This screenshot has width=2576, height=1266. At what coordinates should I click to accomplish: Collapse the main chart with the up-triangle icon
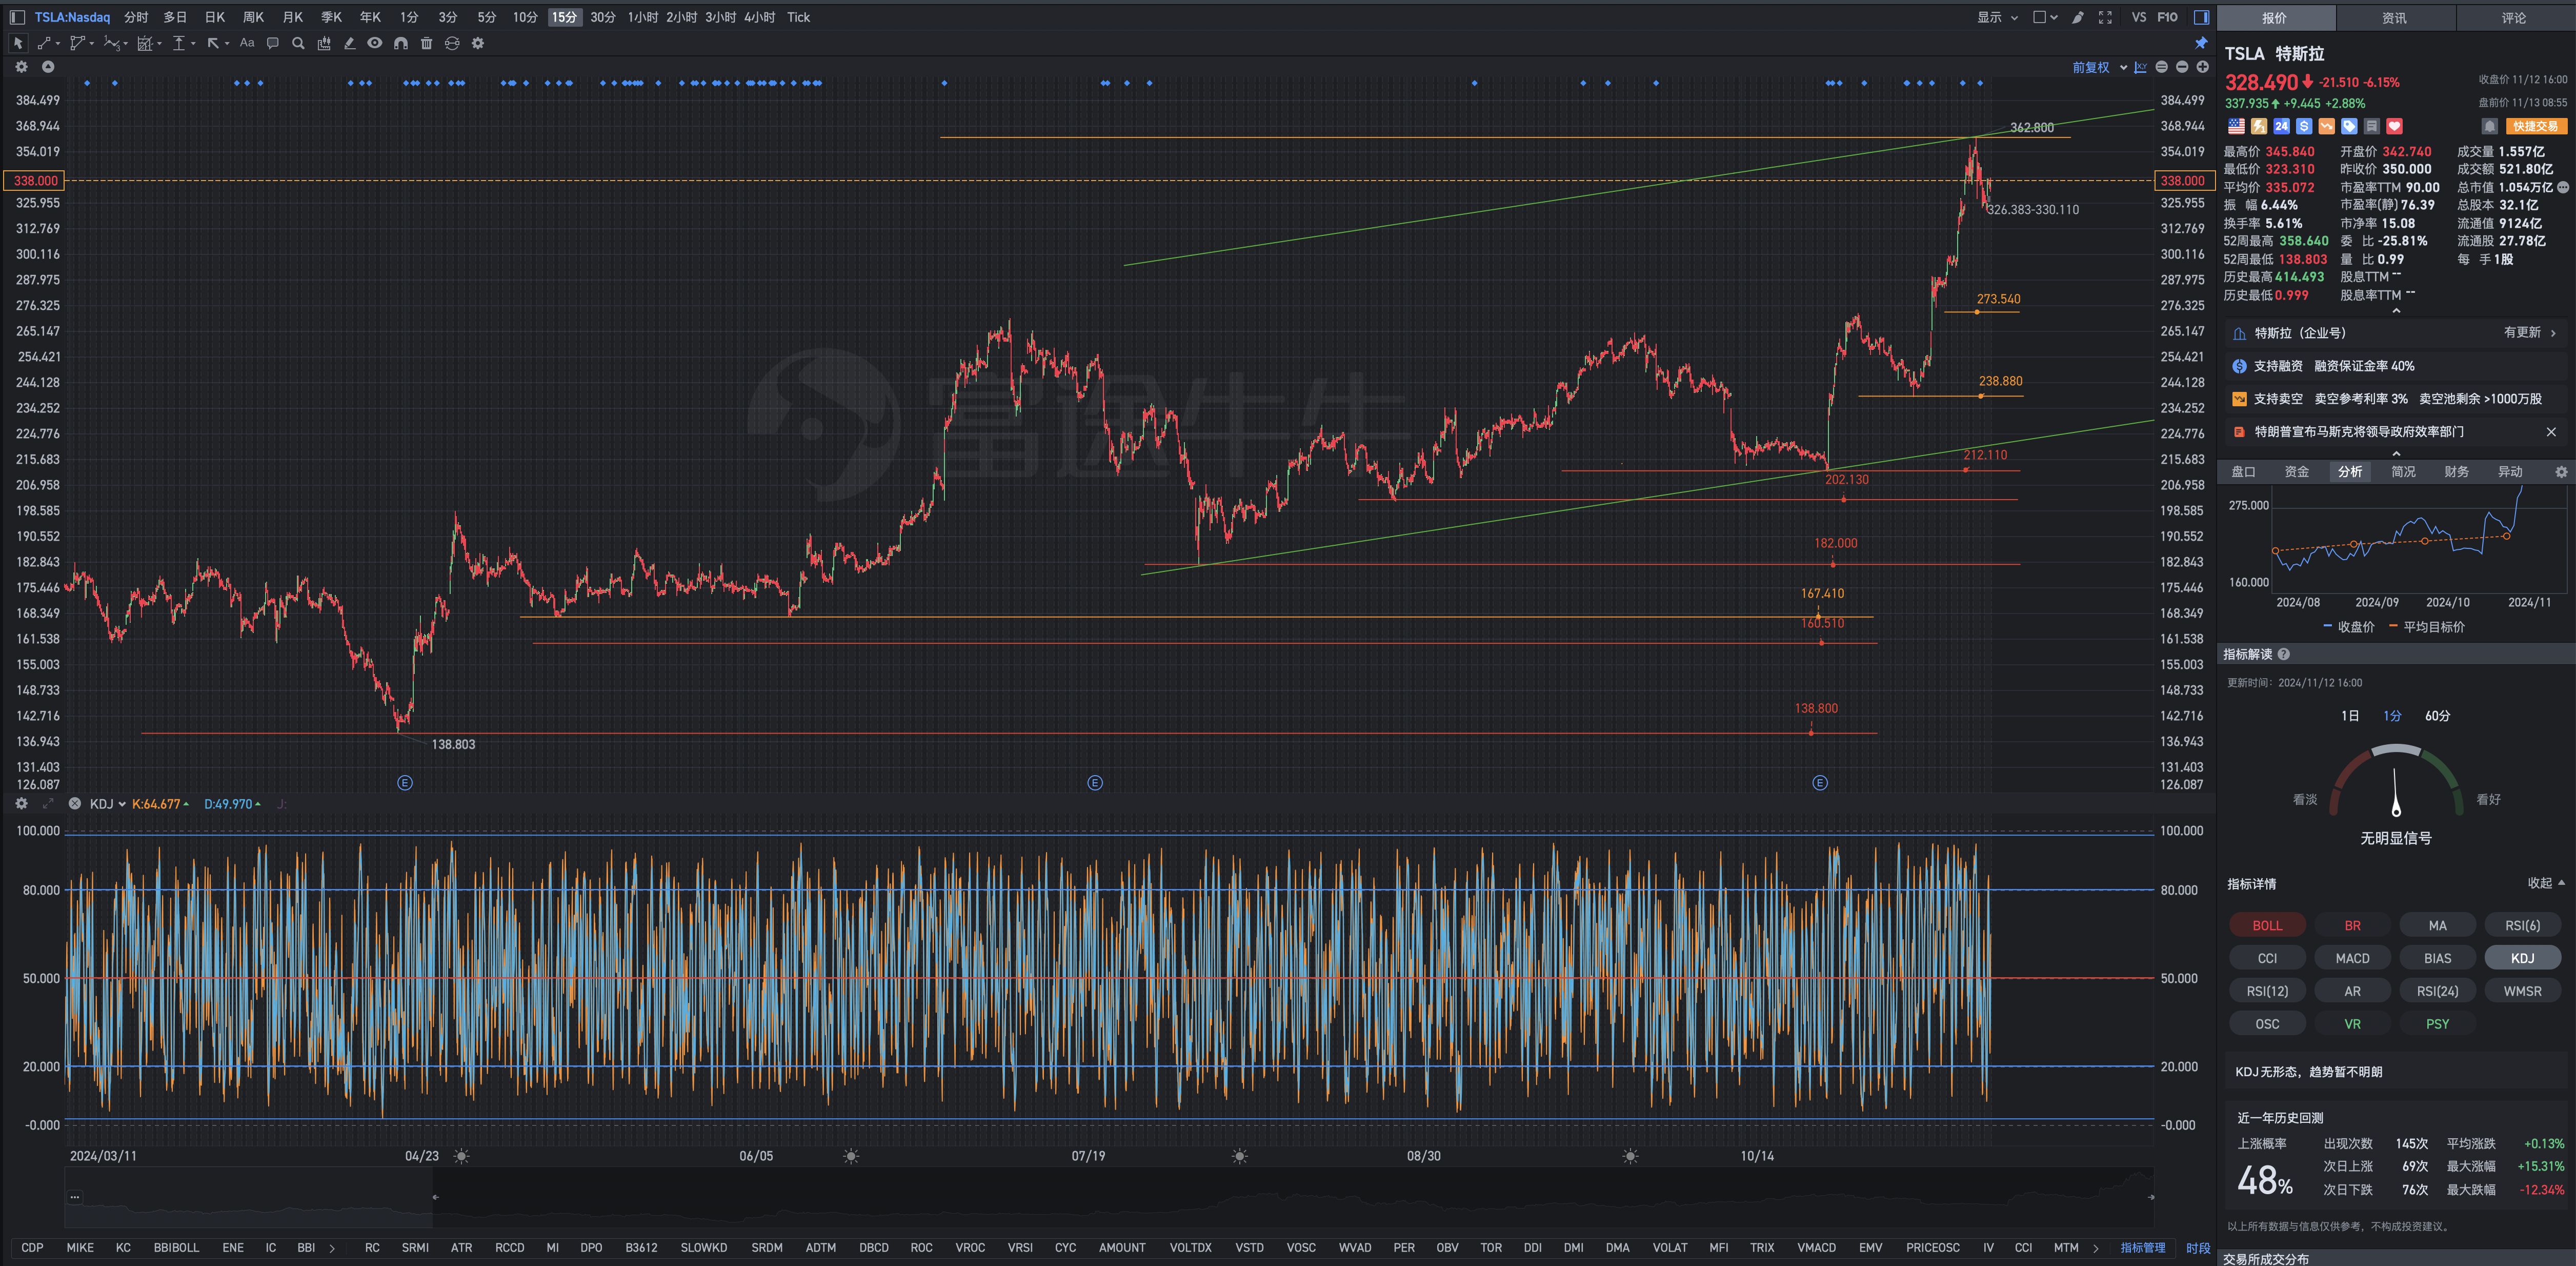[x=48, y=67]
